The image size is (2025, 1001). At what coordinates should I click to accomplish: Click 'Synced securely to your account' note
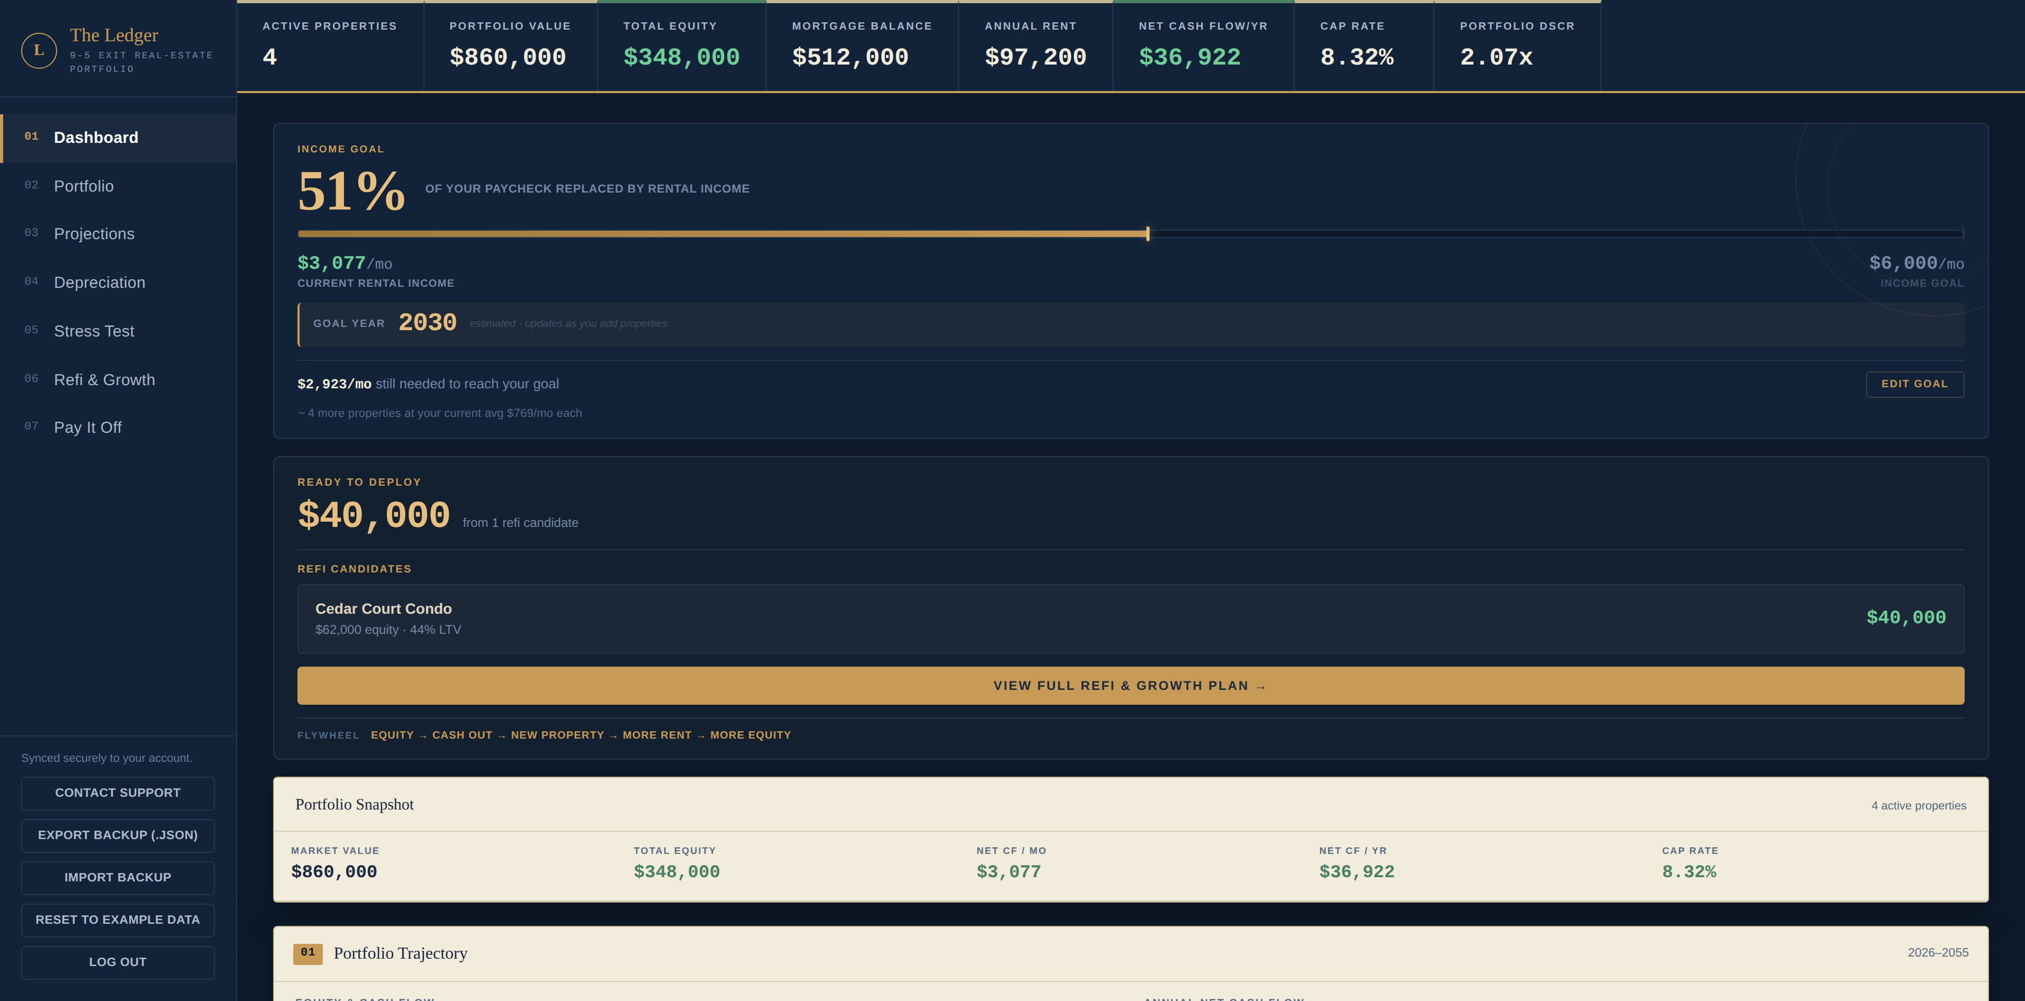tap(107, 758)
